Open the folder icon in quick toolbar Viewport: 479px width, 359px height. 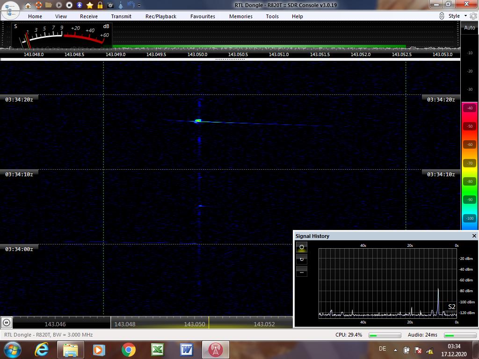[x=49, y=5]
